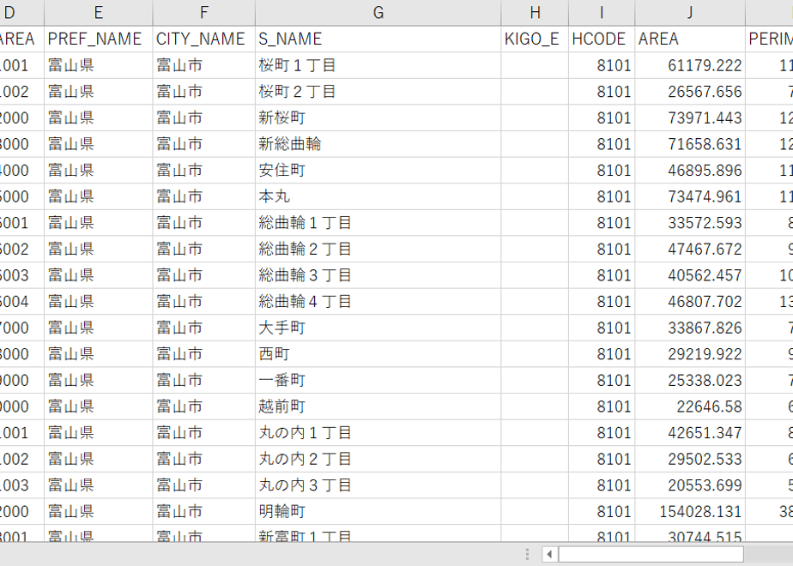Screen dimensions: 793x566
Task: Select cell containing 丸の内３丁目
Action: (x=378, y=485)
